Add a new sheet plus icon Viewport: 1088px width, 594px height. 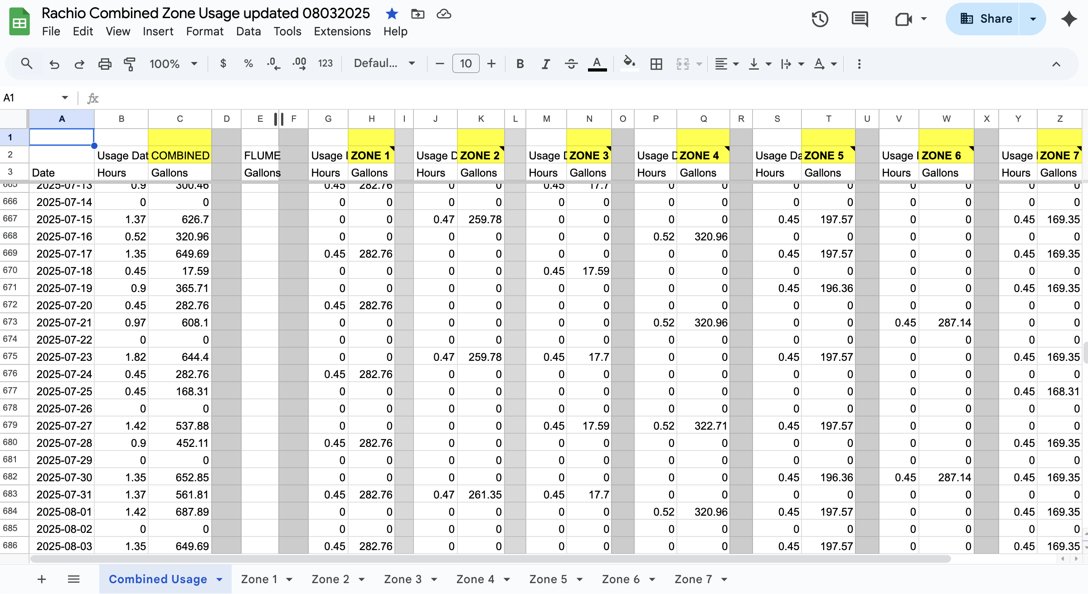click(42, 579)
